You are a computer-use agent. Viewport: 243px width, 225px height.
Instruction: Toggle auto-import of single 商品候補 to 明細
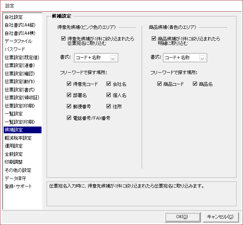tap(154, 38)
